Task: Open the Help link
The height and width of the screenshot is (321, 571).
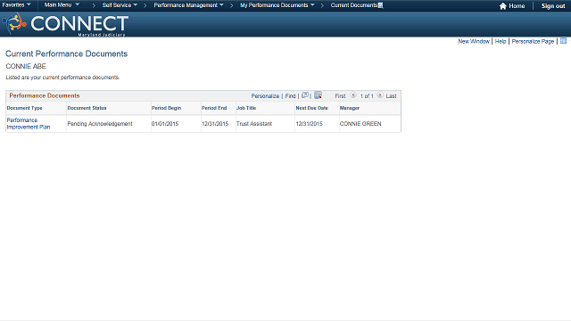Action: tap(501, 42)
